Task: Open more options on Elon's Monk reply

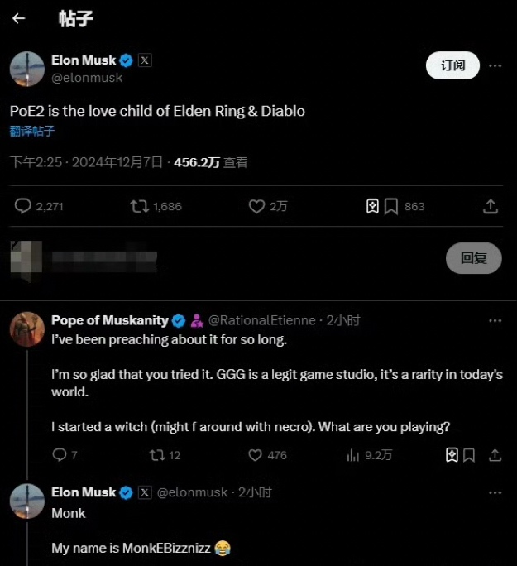Action: pyautogui.click(x=495, y=492)
